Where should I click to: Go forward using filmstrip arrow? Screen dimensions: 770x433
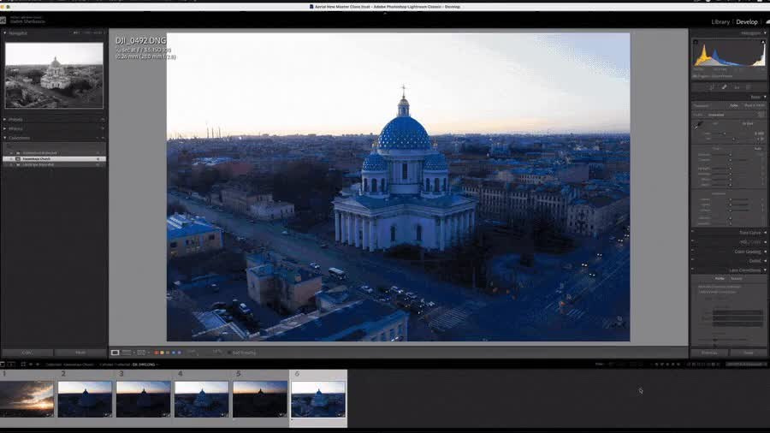tap(38, 365)
